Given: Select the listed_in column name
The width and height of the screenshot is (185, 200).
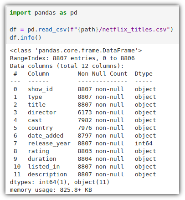Looking at the screenshot, I should pyautogui.click(x=44, y=167).
